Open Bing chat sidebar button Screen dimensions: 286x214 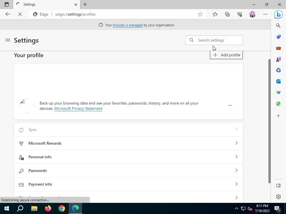coord(278,14)
